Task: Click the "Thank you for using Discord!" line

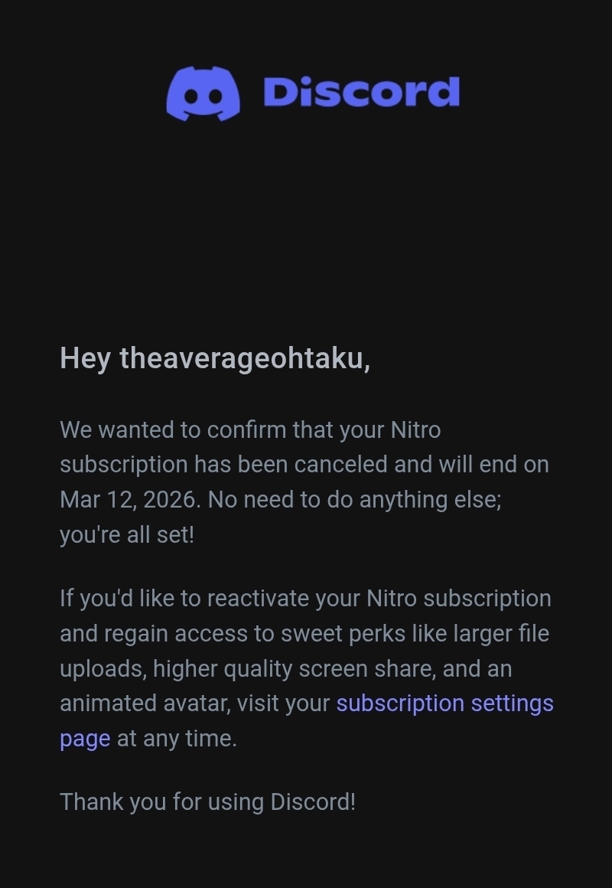Action: tap(207, 801)
